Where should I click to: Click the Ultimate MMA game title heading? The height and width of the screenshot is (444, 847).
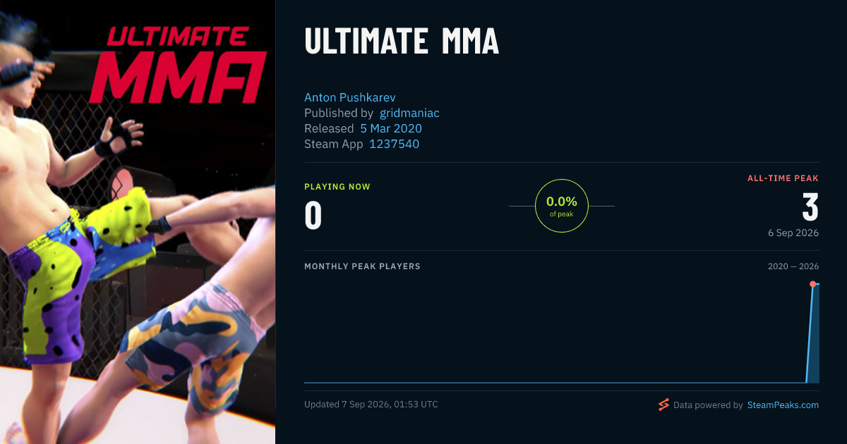click(402, 42)
